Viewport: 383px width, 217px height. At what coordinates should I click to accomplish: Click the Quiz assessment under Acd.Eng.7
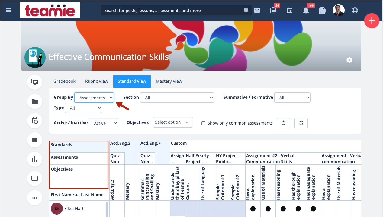(x=147, y=159)
